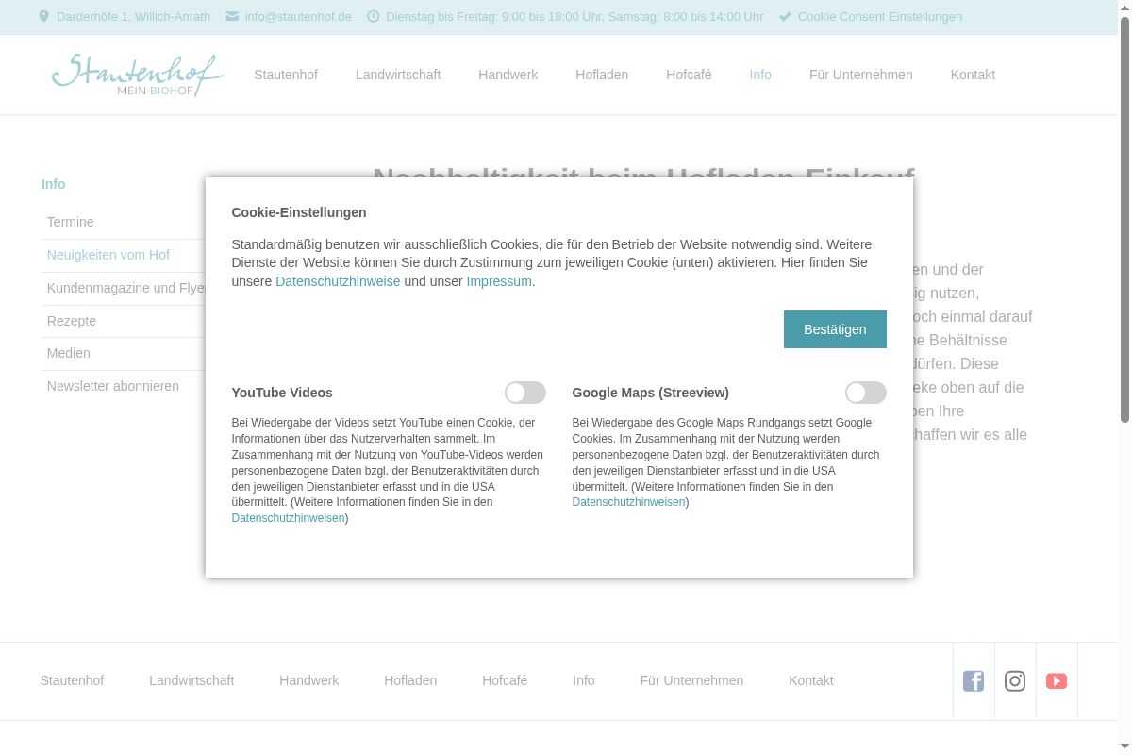The width and height of the screenshot is (1132, 755).
Task: Click the Facebook icon in footer
Action: coord(974,680)
